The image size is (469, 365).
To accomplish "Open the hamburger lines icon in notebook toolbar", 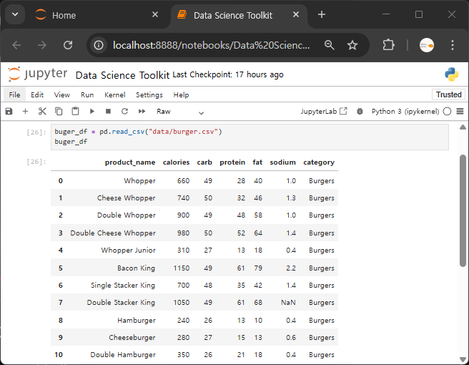I will click(460, 112).
